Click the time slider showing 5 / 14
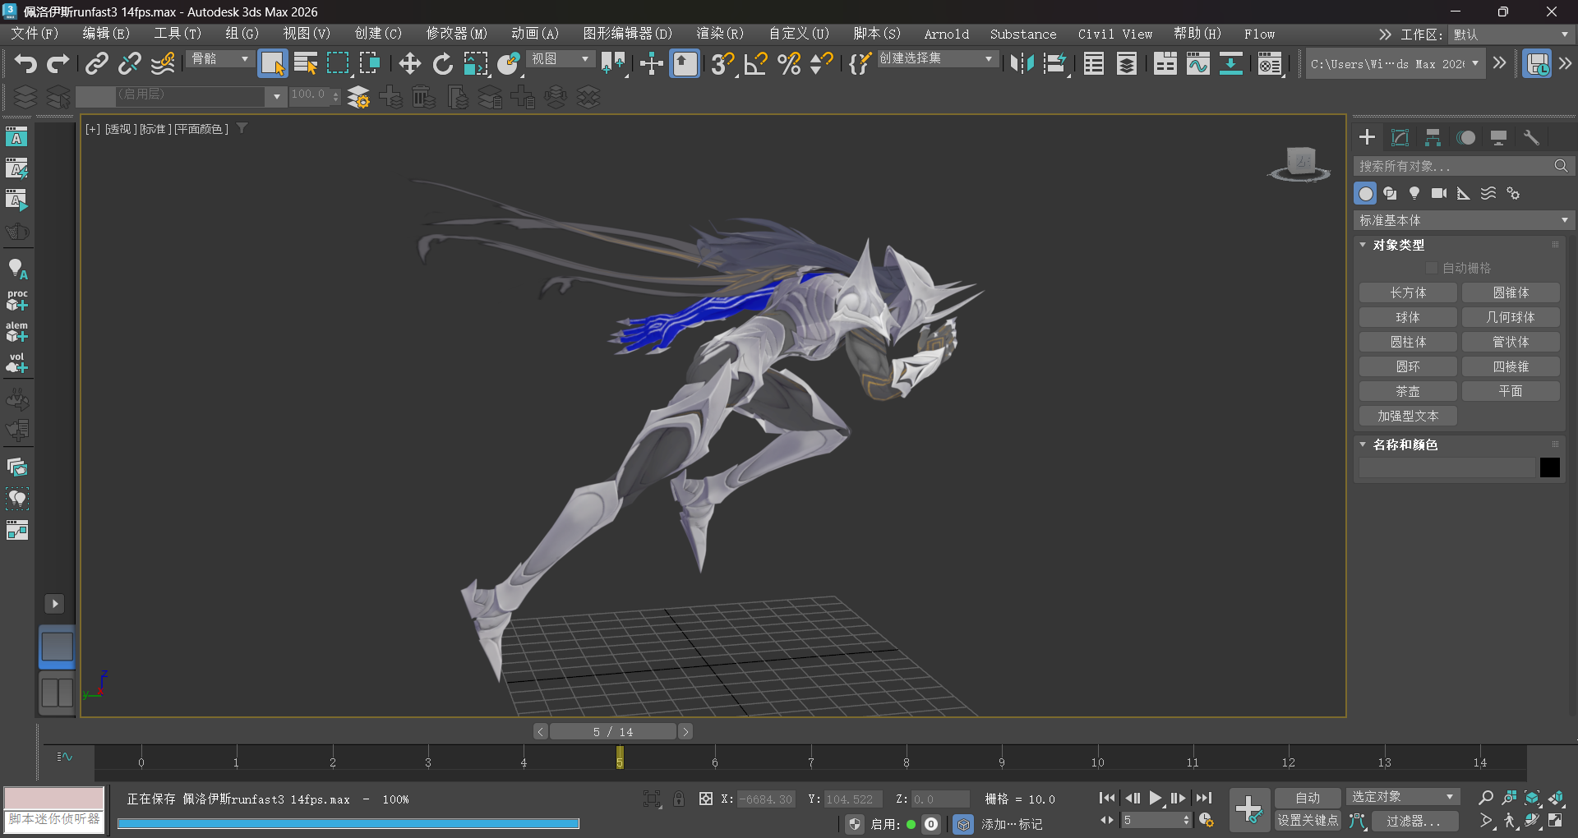Viewport: 1578px width, 838px height. coord(613,731)
